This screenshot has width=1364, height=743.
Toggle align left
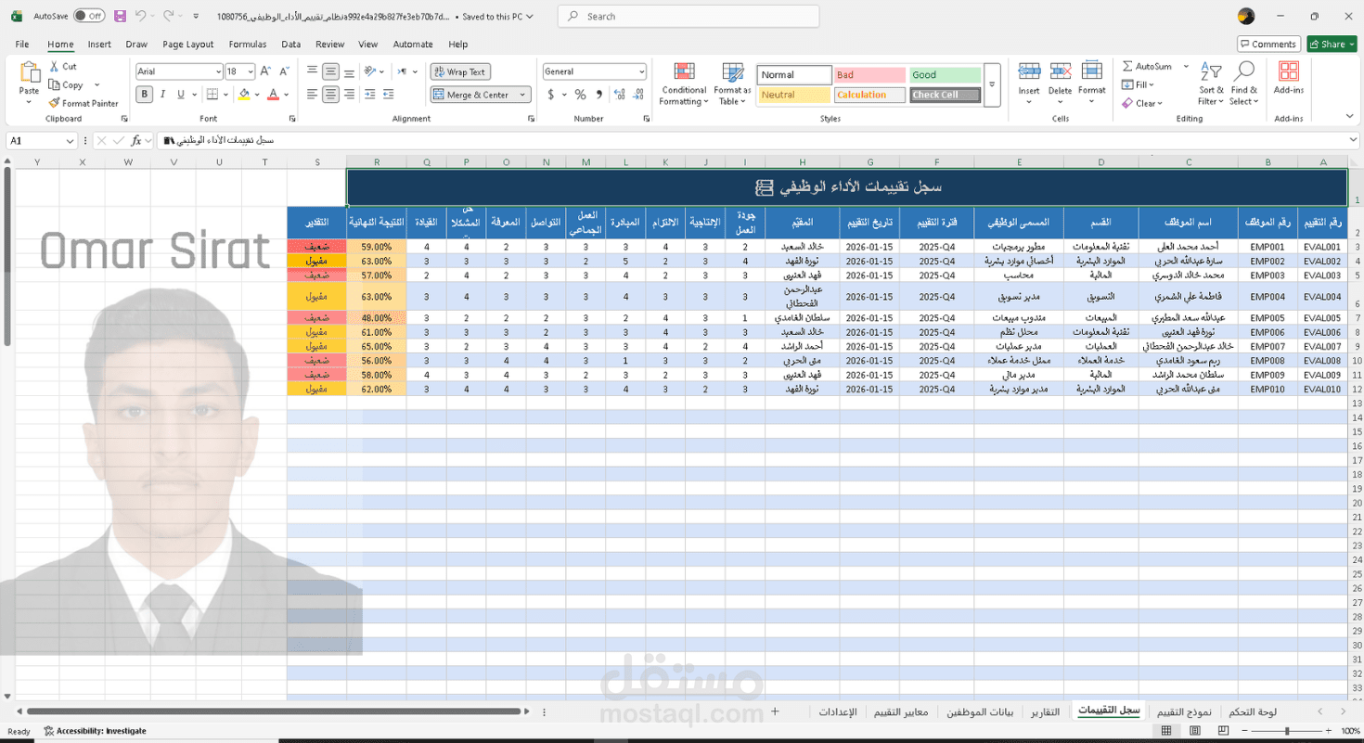(312, 95)
